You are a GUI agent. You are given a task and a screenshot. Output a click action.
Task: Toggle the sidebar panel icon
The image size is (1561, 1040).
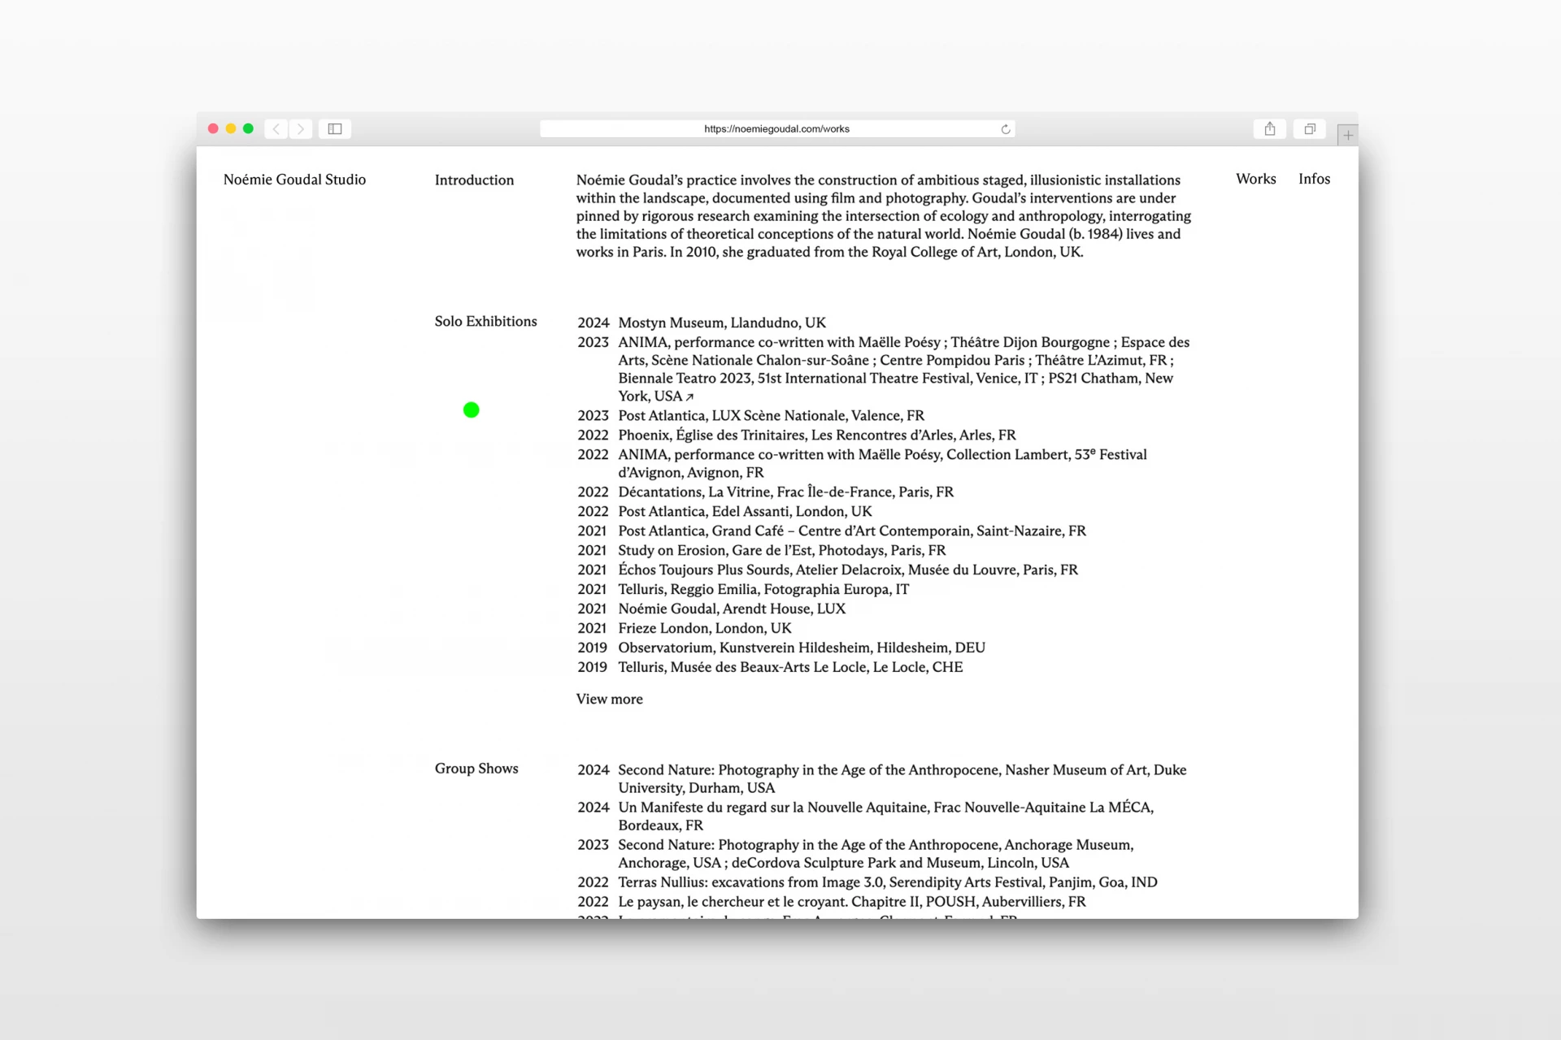tap(335, 129)
